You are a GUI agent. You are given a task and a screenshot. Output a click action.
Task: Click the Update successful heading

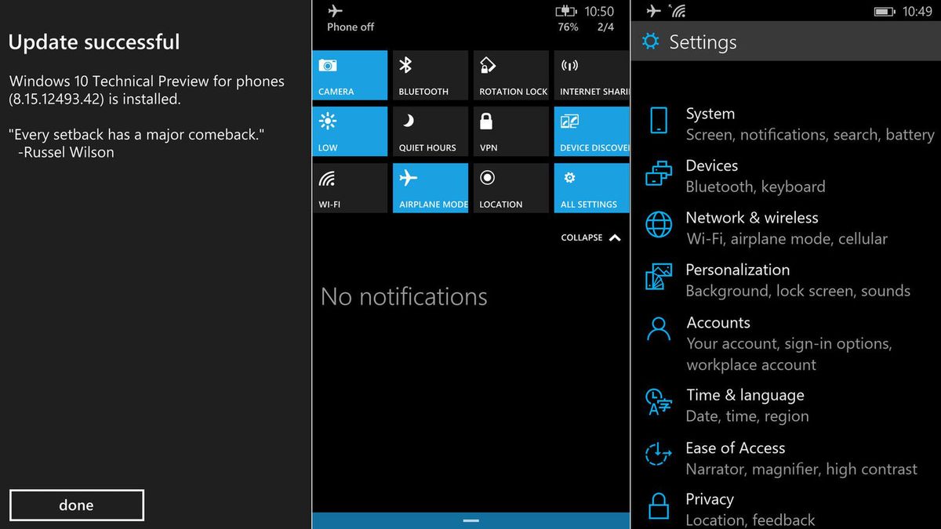click(94, 42)
